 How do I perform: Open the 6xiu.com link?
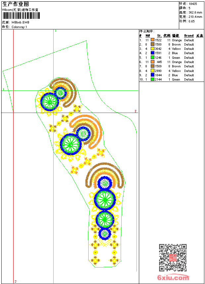[x=173, y=277]
